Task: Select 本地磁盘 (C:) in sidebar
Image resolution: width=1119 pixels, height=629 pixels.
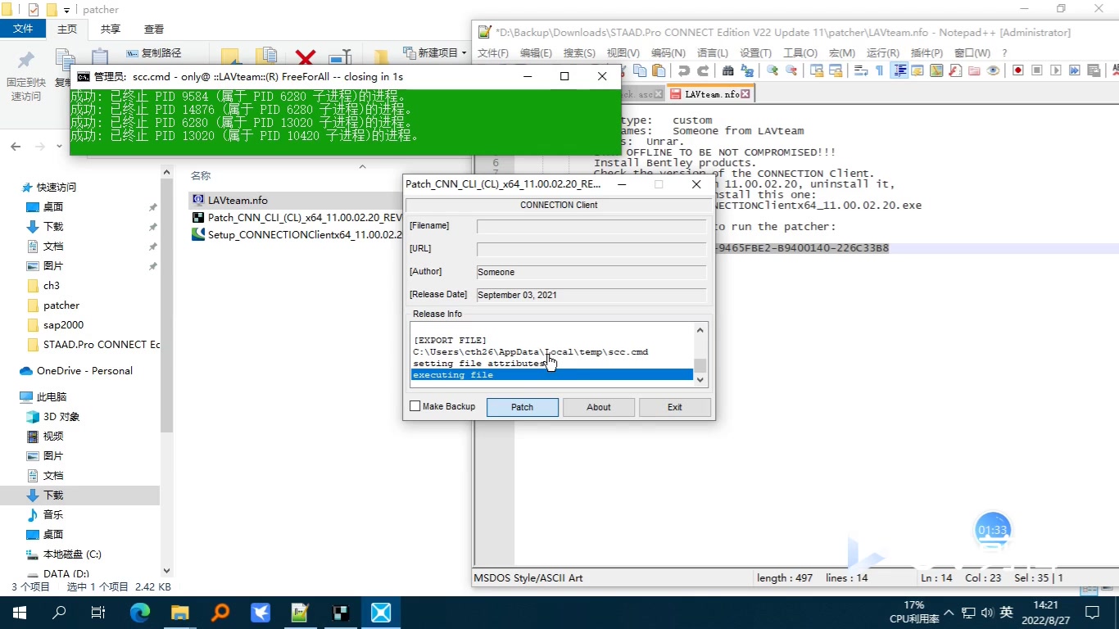Action: pos(72,554)
